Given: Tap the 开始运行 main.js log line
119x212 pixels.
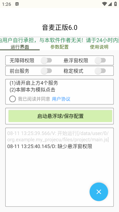Looking at the screenshot, I should 58,136.
